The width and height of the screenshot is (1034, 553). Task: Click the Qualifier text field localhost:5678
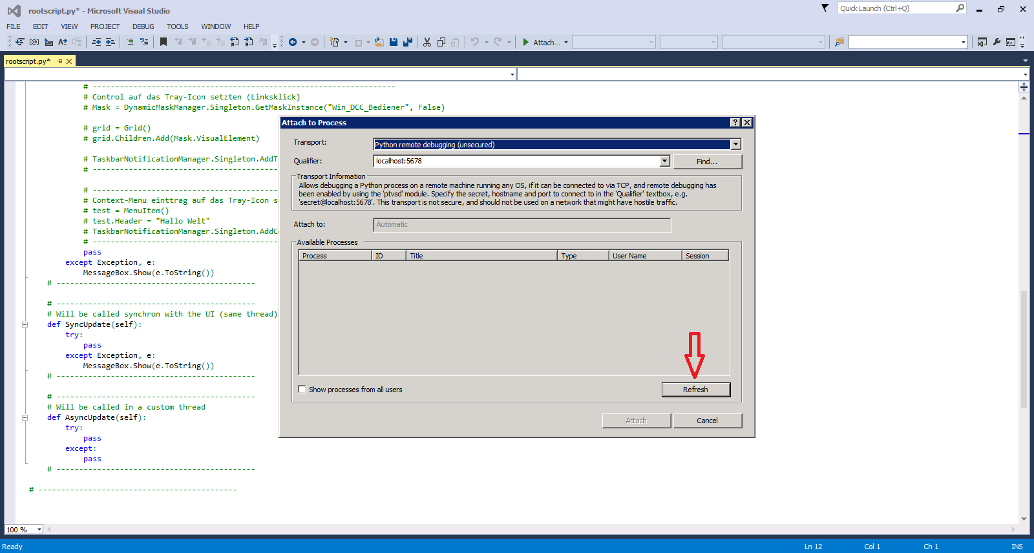(x=517, y=161)
